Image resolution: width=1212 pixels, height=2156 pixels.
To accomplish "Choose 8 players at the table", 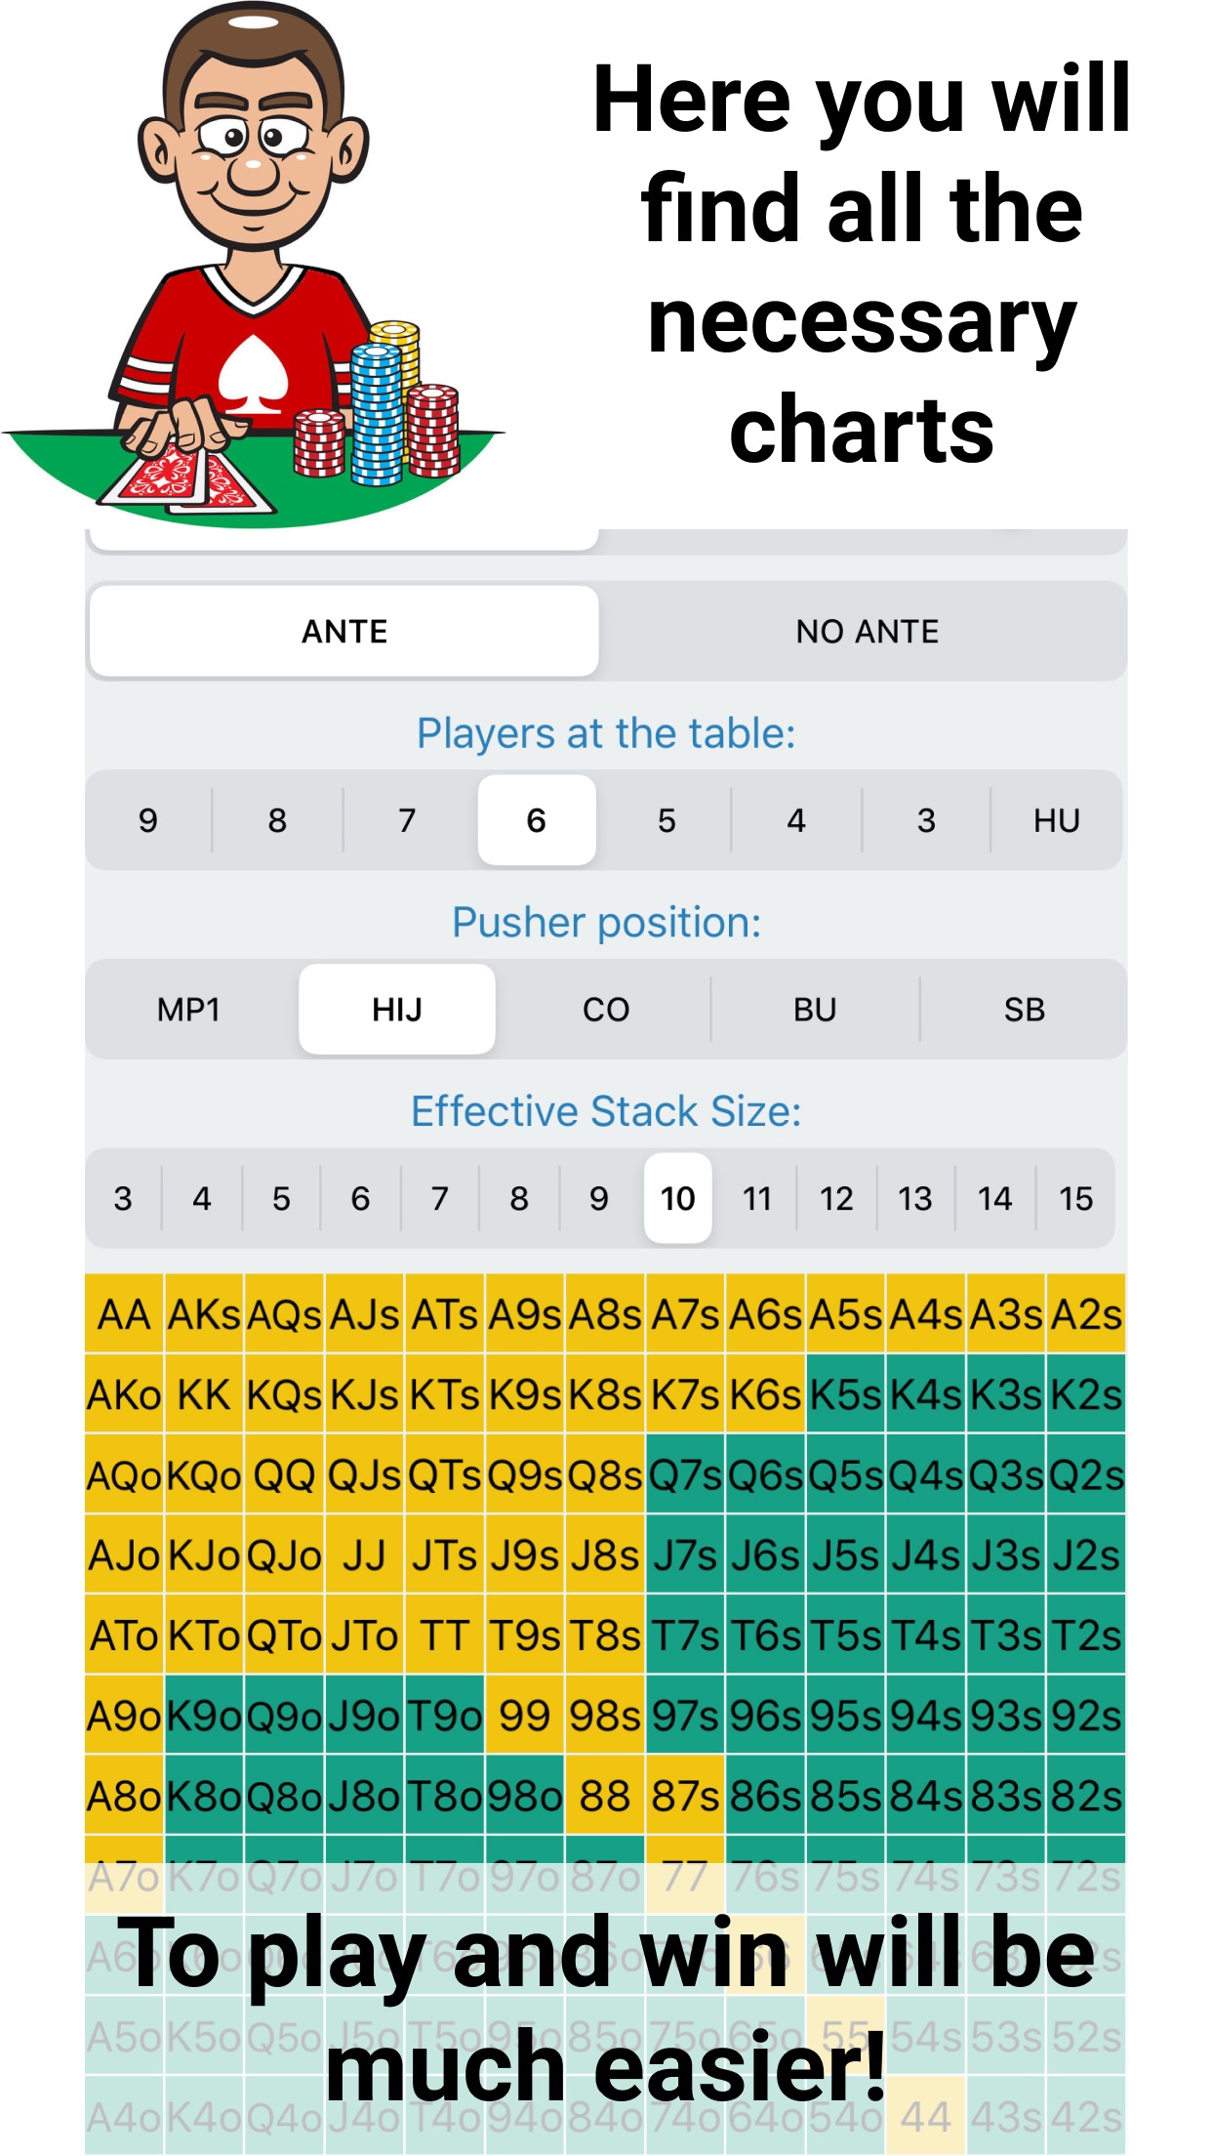I will coord(277,820).
